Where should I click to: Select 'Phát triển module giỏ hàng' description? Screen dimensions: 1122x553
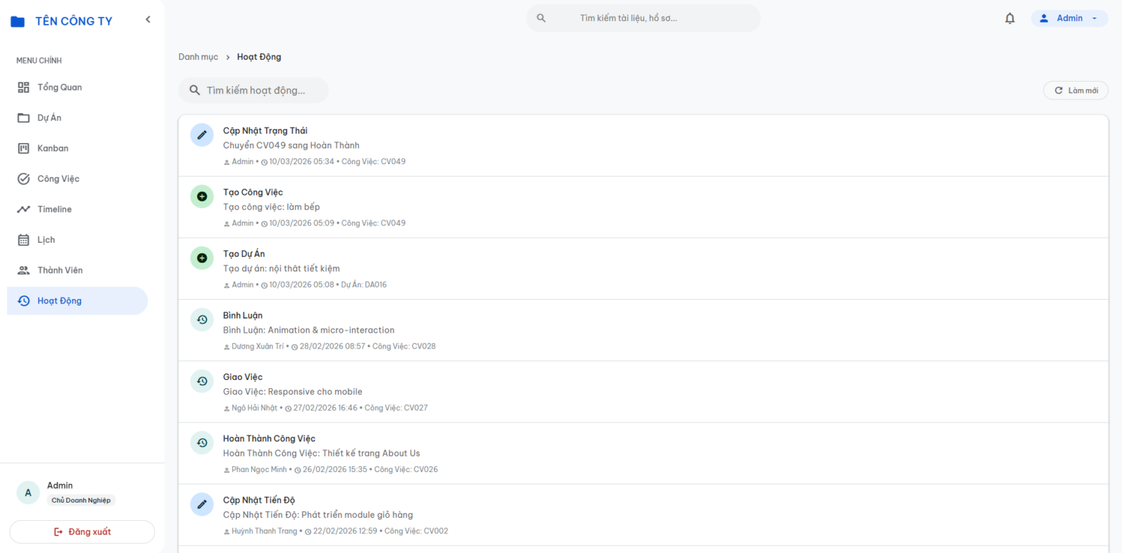(357, 515)
